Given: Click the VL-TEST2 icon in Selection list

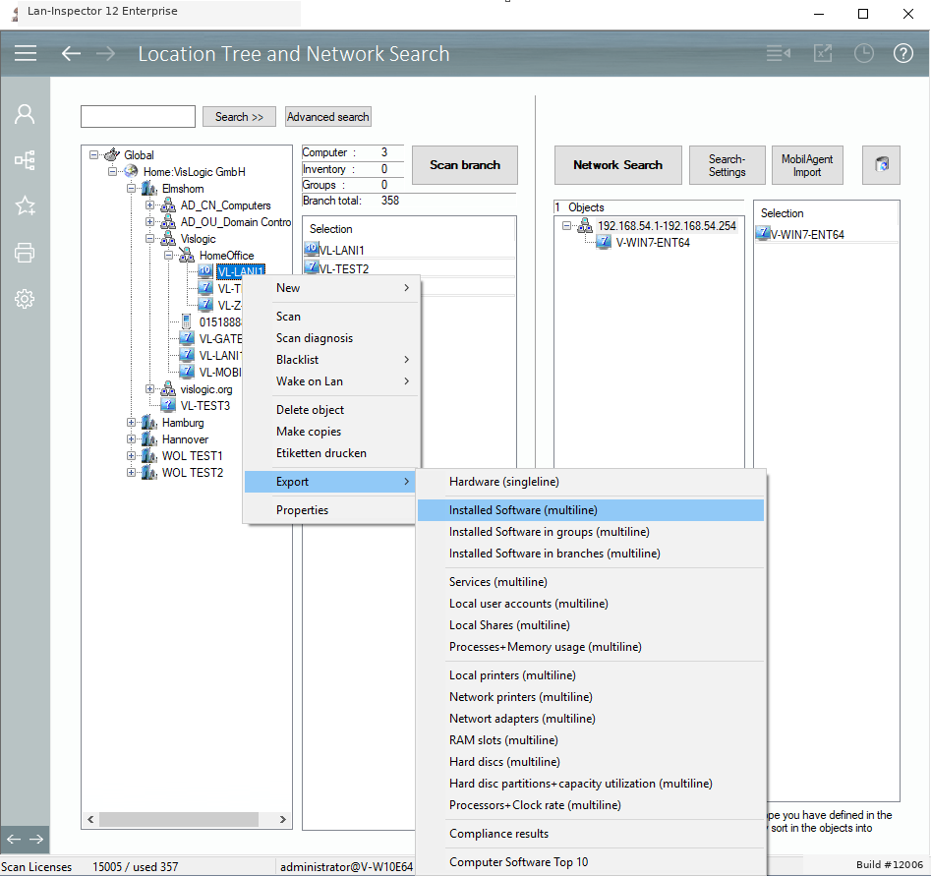Looking at the screenshot, I should tap(311, 266).
